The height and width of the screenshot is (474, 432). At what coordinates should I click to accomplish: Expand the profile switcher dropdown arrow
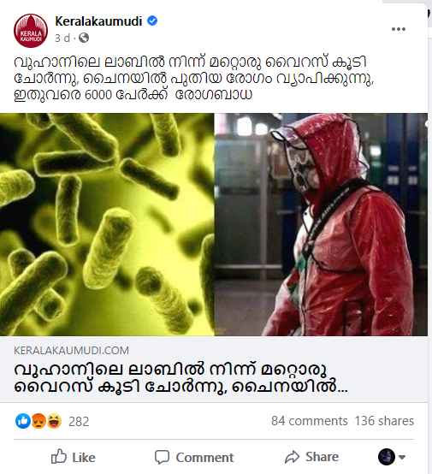(x=402, y=457)
